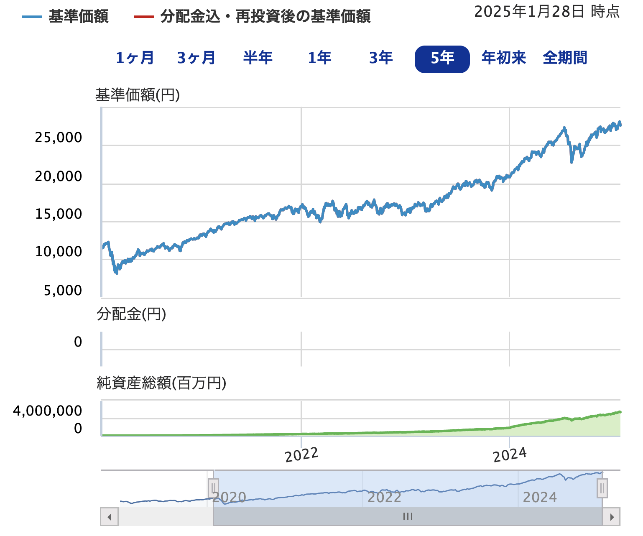643x536 pixels.
Task: Grab the right navigator range handle
Action: 602,488
